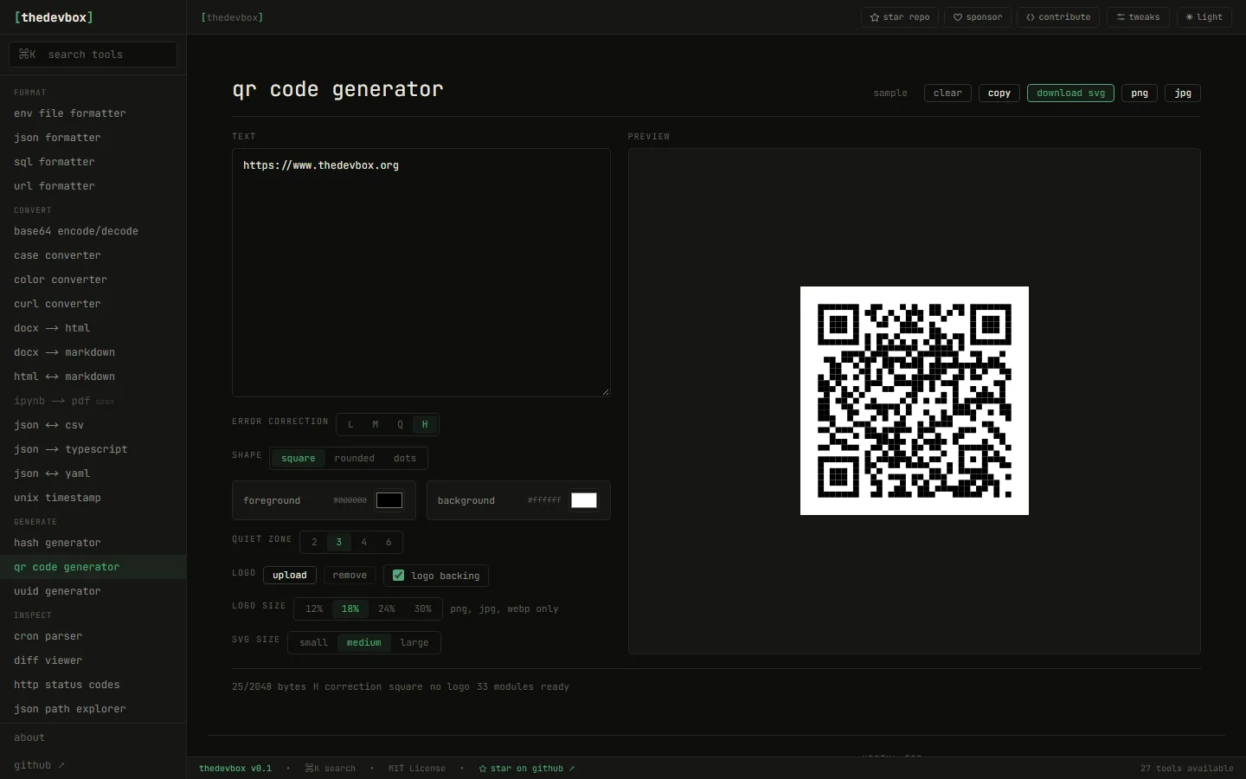Viewport: 1246px width, 779px height.
Task: Open color converter tool
Action: [x=93, y=280]
